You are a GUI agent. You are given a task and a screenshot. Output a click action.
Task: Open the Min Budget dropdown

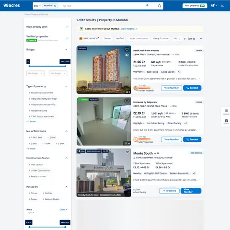click(x=35, y=73)
